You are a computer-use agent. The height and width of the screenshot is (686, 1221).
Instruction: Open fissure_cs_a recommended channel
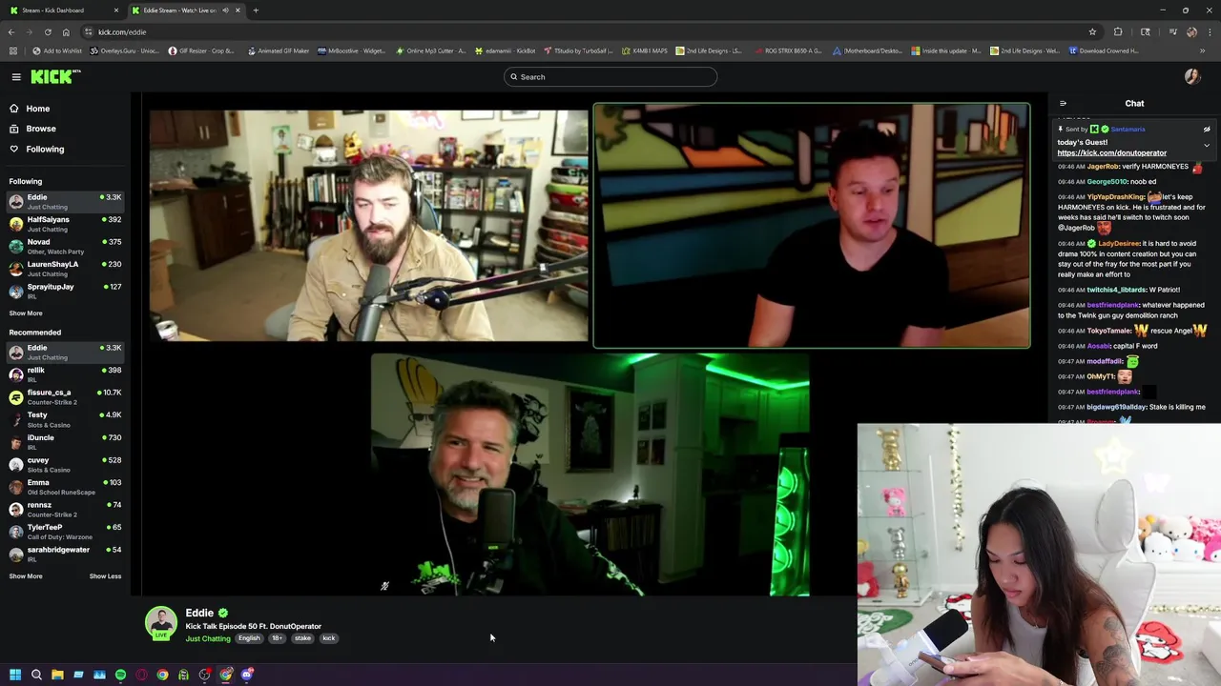(x=65, y=396)
